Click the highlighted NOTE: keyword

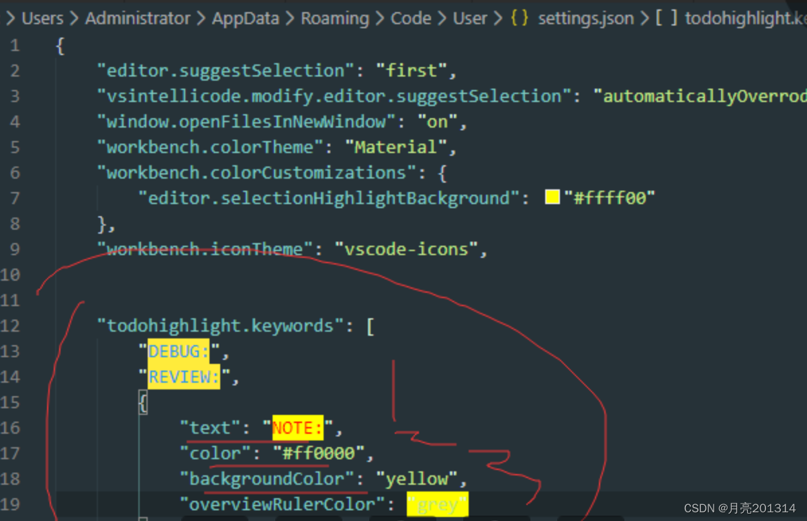click(x=298, y=428)
